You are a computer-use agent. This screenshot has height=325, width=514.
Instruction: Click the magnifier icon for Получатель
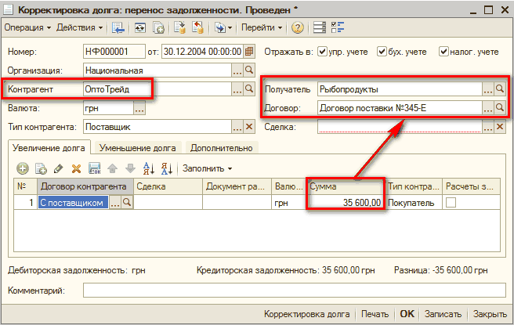point(500,89)
